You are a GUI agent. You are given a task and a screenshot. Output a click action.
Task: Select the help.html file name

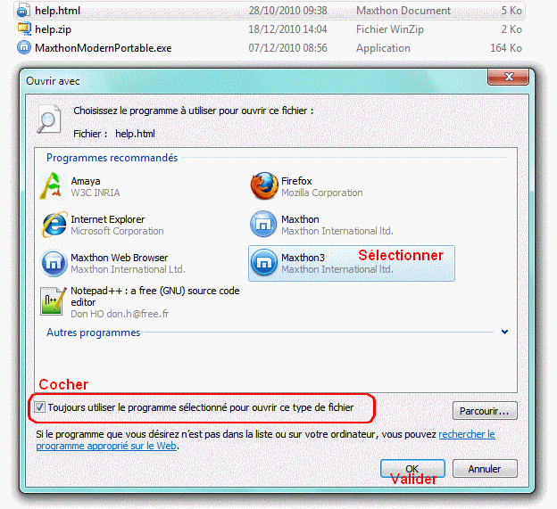57,11
